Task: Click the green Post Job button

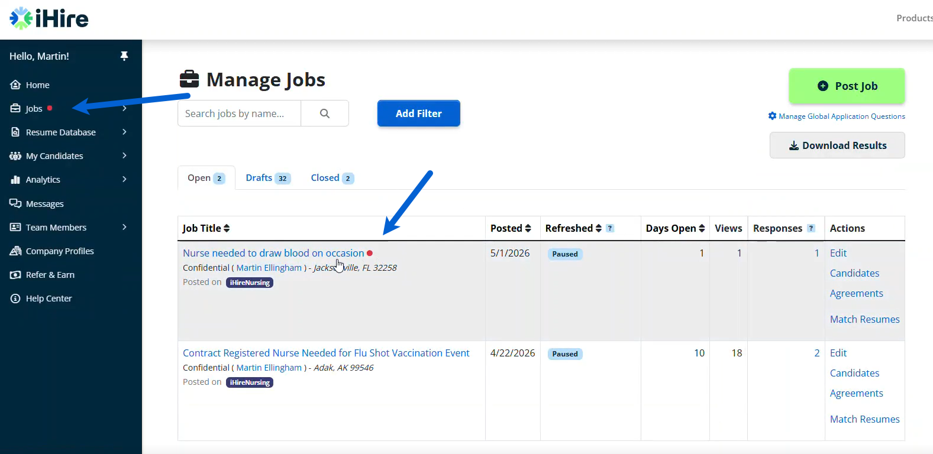Action: click(847, 86)
